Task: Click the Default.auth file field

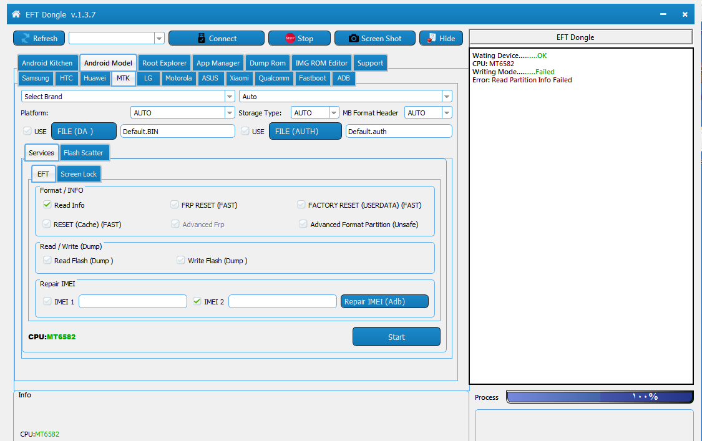Action: click(x=399, y=131)
